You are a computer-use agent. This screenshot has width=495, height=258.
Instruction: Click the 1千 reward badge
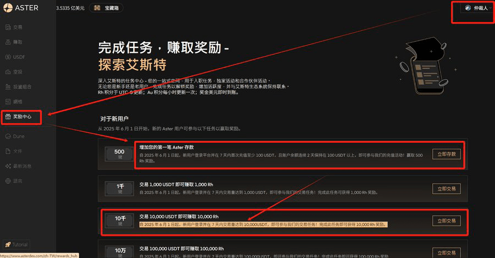[x=119, y=189]
